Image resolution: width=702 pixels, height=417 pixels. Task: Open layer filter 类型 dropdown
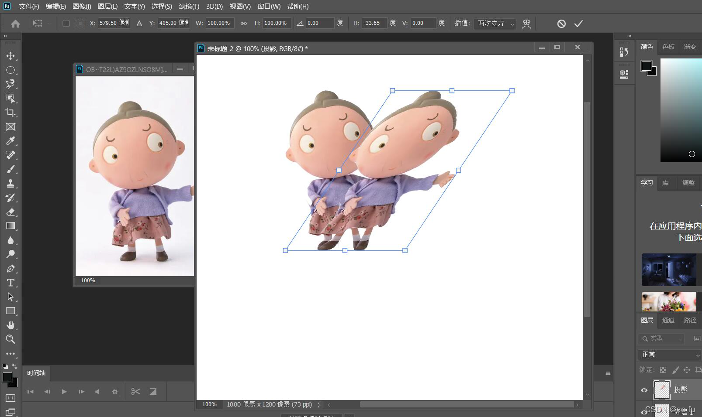661,338
